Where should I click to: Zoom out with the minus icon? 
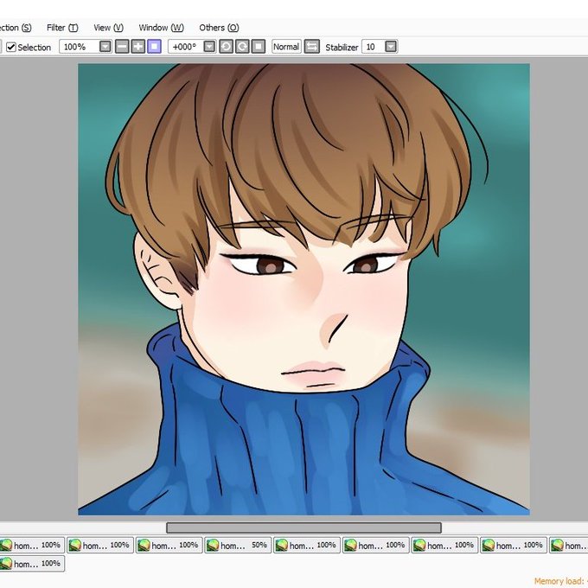122,47
